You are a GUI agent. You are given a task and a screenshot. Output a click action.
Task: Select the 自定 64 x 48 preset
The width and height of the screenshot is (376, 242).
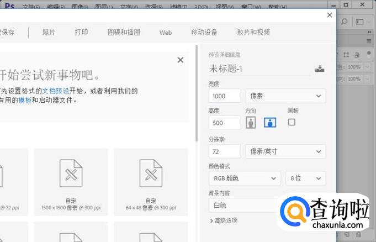point(151,182)
